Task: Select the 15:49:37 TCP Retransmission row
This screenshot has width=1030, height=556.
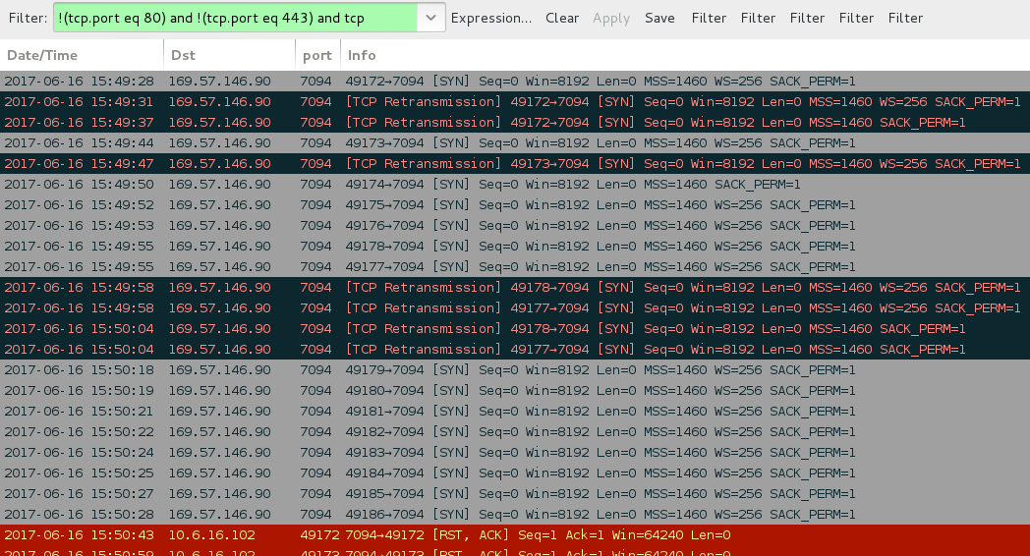Action: pyautogui.click(x=515, y=122)
